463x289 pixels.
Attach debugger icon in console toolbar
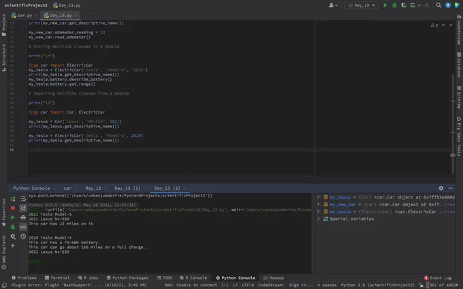[x=13, y=227]
